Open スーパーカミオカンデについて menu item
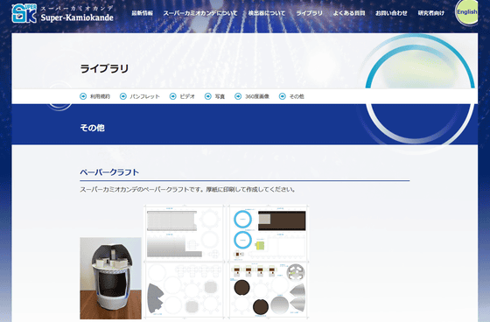Viewport: 490px width, 322px height. tap(200, 13)
